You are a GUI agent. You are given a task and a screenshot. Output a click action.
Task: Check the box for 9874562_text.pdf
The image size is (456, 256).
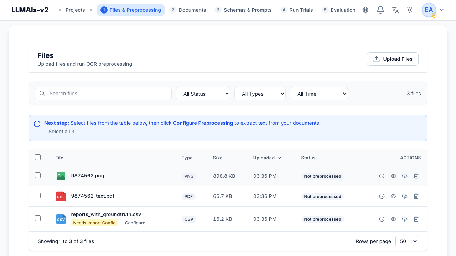38,196
